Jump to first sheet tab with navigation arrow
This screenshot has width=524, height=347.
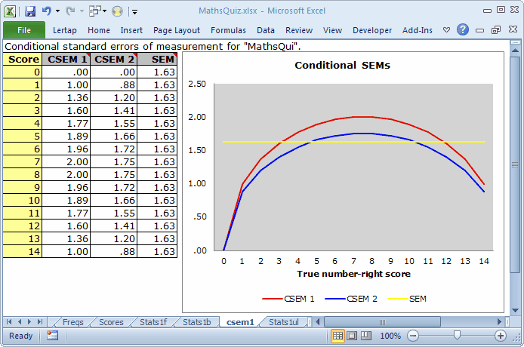pos(9,322)
